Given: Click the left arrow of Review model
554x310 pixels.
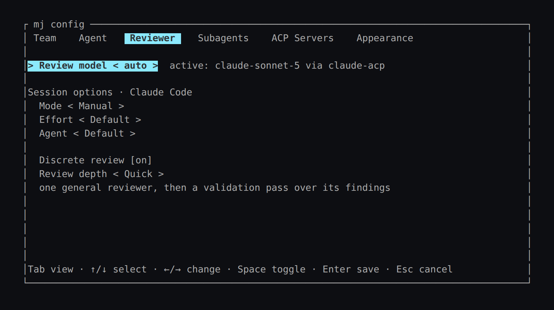Looking at the screenshot, I should (x=116, y=66).
